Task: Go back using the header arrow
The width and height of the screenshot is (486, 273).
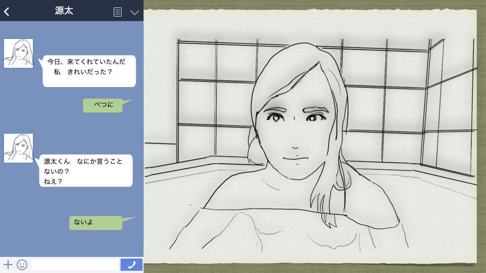Action: click(7, 12)
